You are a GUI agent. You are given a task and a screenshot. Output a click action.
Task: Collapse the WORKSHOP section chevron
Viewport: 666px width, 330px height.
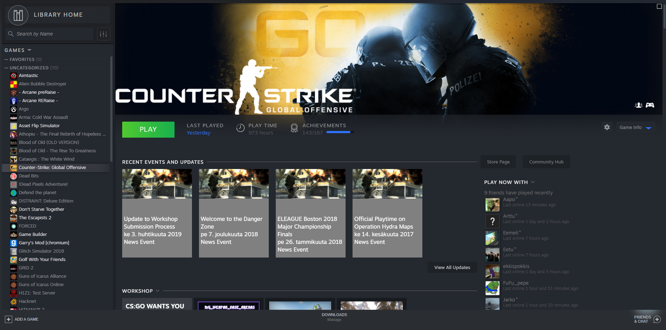click(x=157, y=291)
